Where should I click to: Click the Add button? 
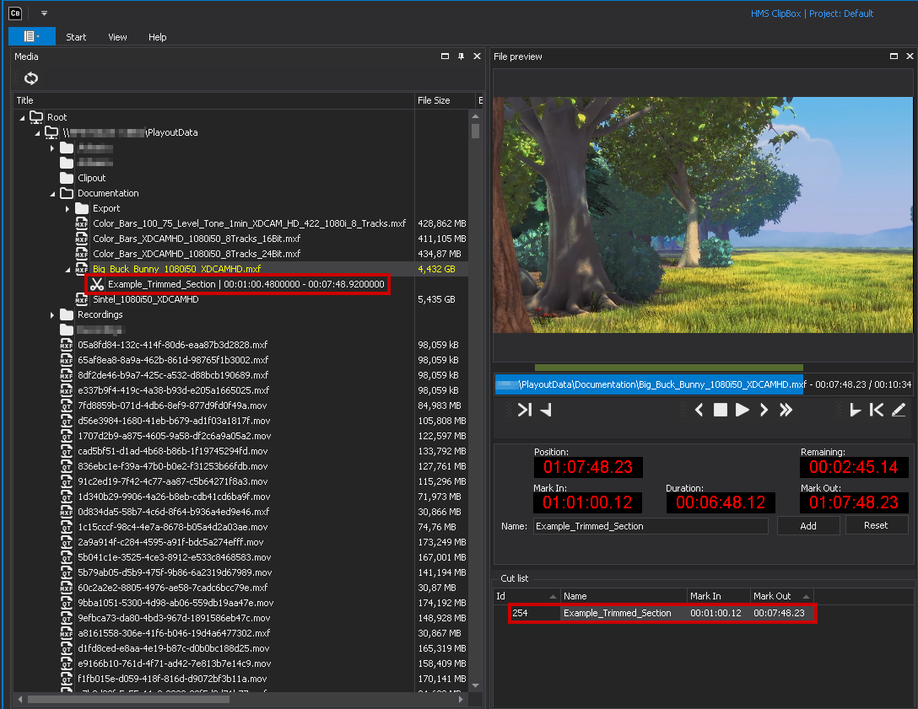point(808,525)
